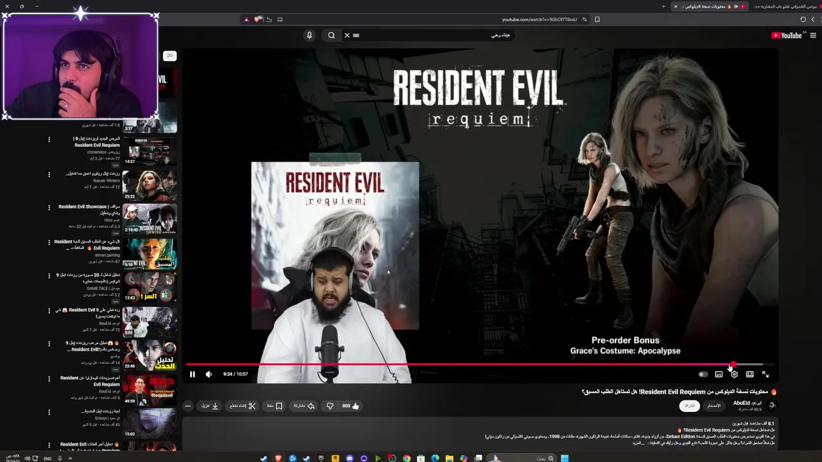The height and width of the screenshot is (462, 822).
Task: Run search with magnifier icon
Action: click(331, 35)
